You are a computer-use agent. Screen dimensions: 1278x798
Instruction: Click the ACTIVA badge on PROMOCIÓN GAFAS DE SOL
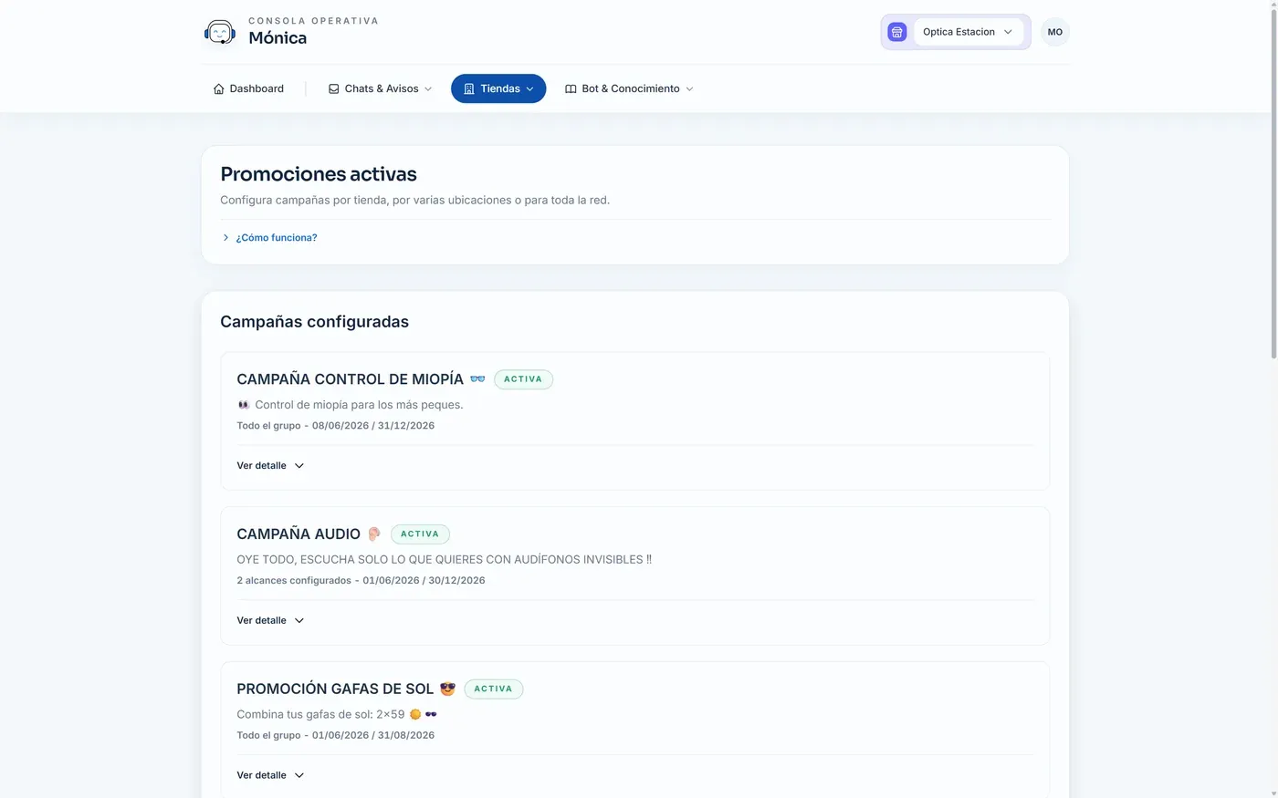(494, 689)
